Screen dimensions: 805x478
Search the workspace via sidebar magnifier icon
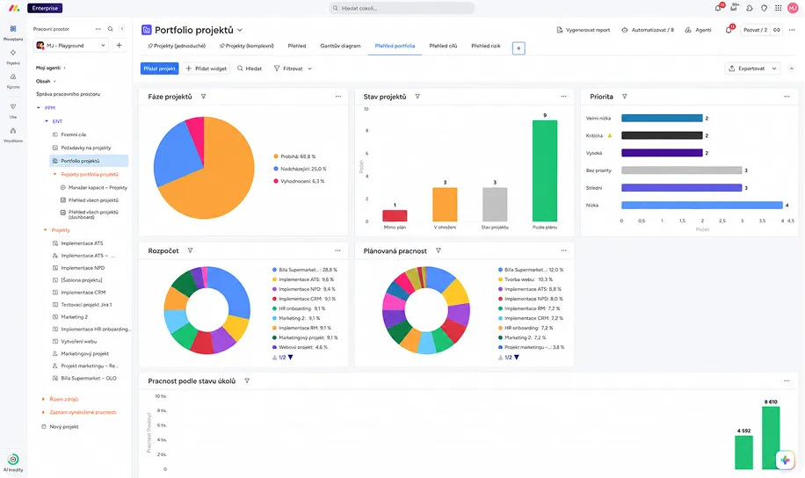[x=111, y=29]
